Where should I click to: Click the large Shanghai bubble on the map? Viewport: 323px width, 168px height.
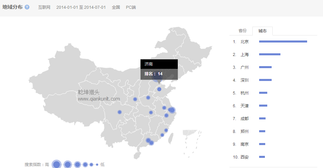tap(172, 110)
